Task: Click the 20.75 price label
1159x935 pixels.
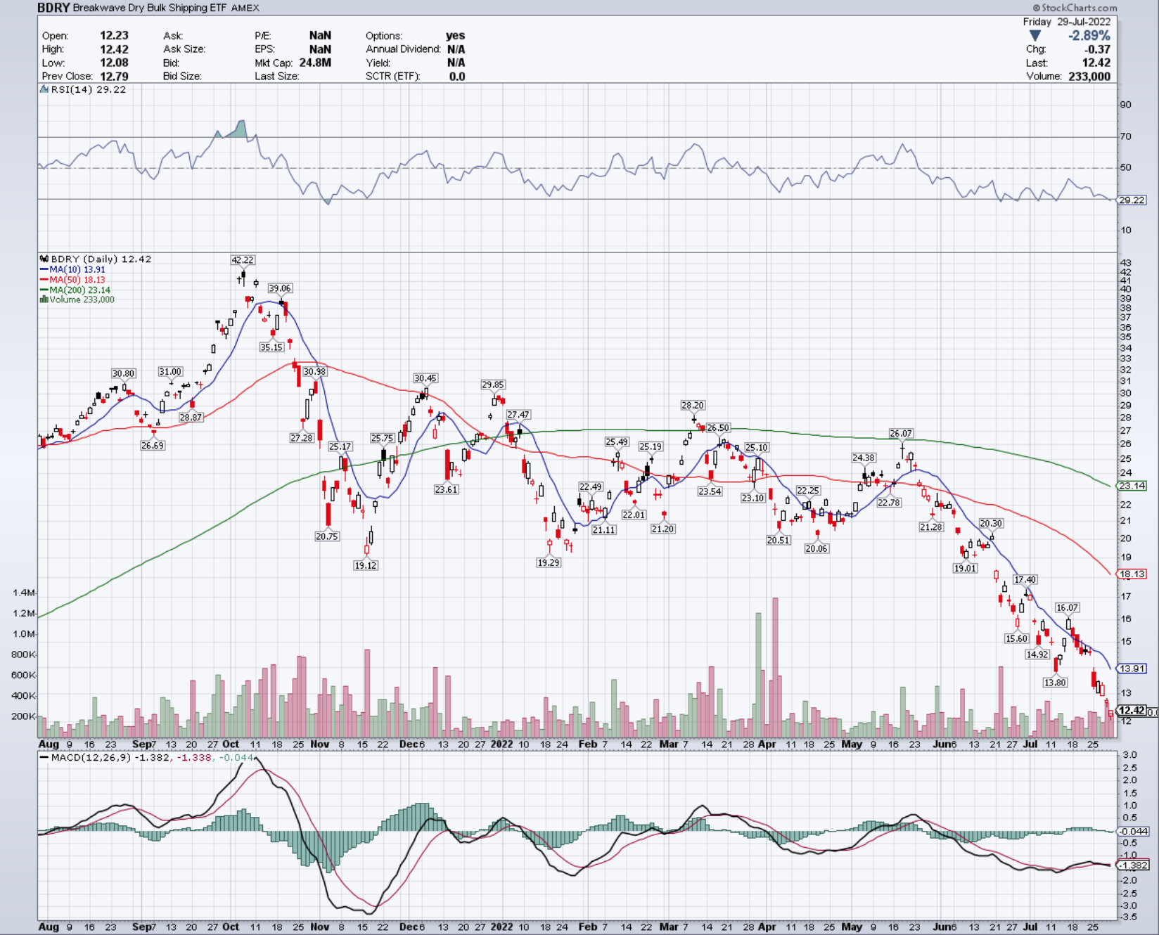Action: click(x=327, y=536)
